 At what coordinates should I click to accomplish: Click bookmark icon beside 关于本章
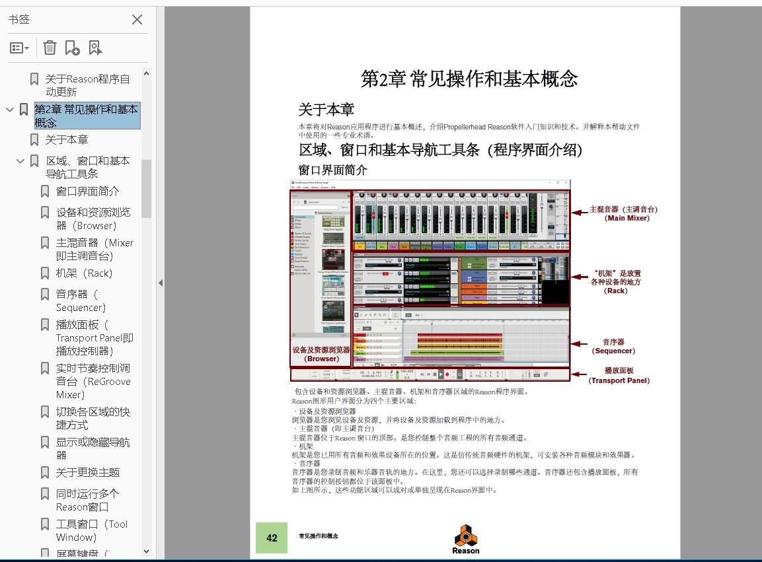pos(34,140)
